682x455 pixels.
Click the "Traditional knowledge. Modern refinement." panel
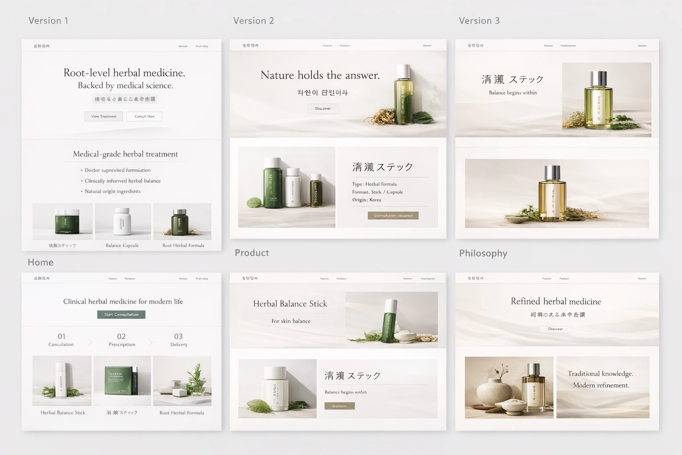603,387
